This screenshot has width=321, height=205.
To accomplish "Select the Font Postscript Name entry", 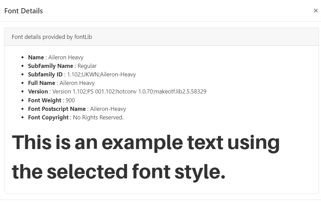I will click(x=76, y=108).
